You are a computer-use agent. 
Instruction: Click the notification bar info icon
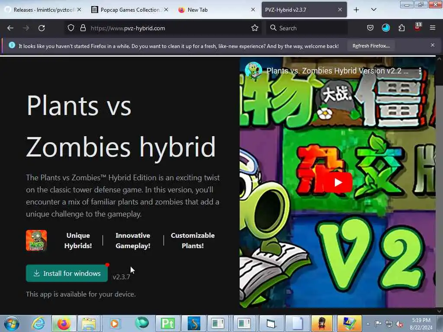[x=12, y=45]
